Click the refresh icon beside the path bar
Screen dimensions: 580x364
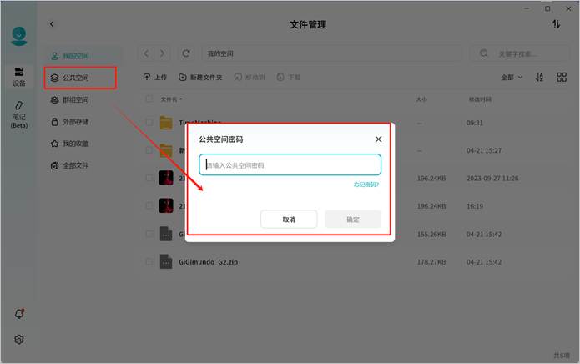tap(186, 53)
